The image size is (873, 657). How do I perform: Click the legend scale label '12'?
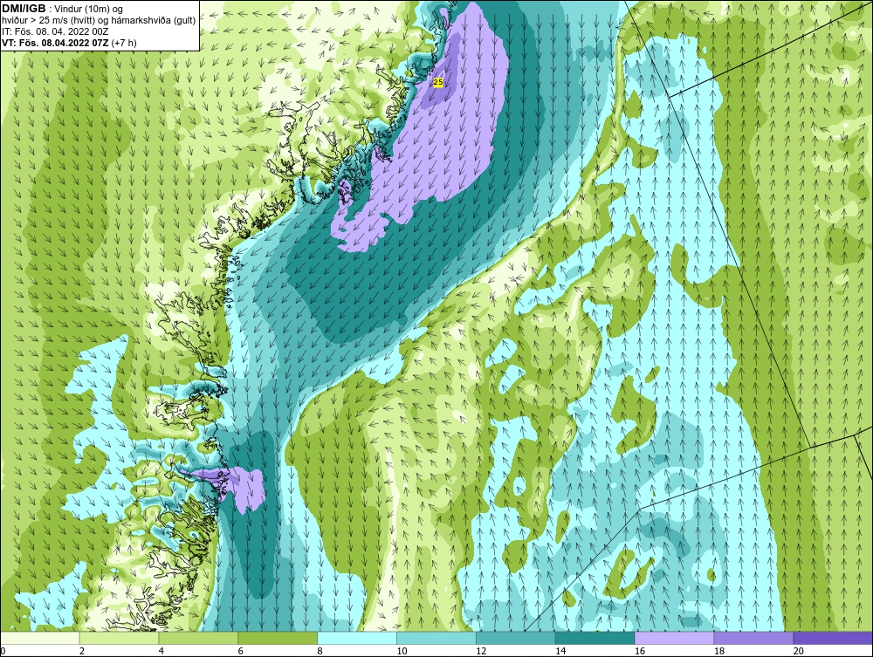(x=481, y=651)
